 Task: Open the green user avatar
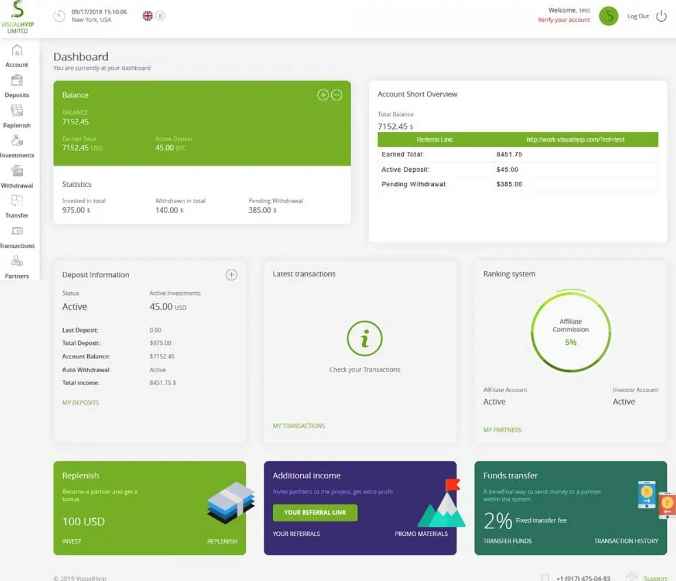(x=608, y=17)
